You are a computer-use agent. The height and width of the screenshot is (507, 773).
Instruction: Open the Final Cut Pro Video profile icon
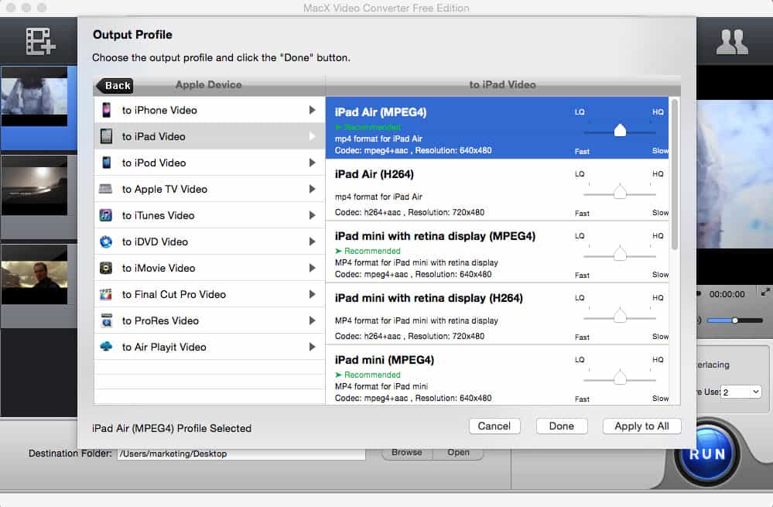tap(106, 294)
